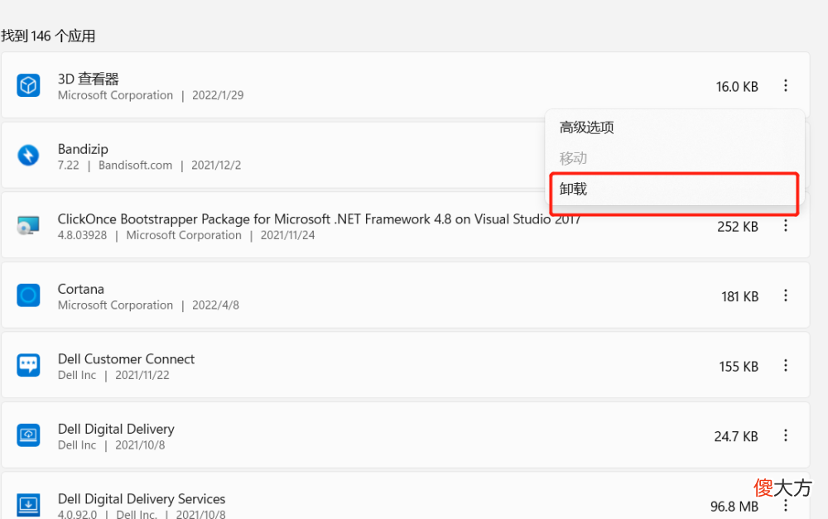Select the 3D 查看器 app name
Image resolution: width=828 pixels, height=519 pixels.
point(89,79)
